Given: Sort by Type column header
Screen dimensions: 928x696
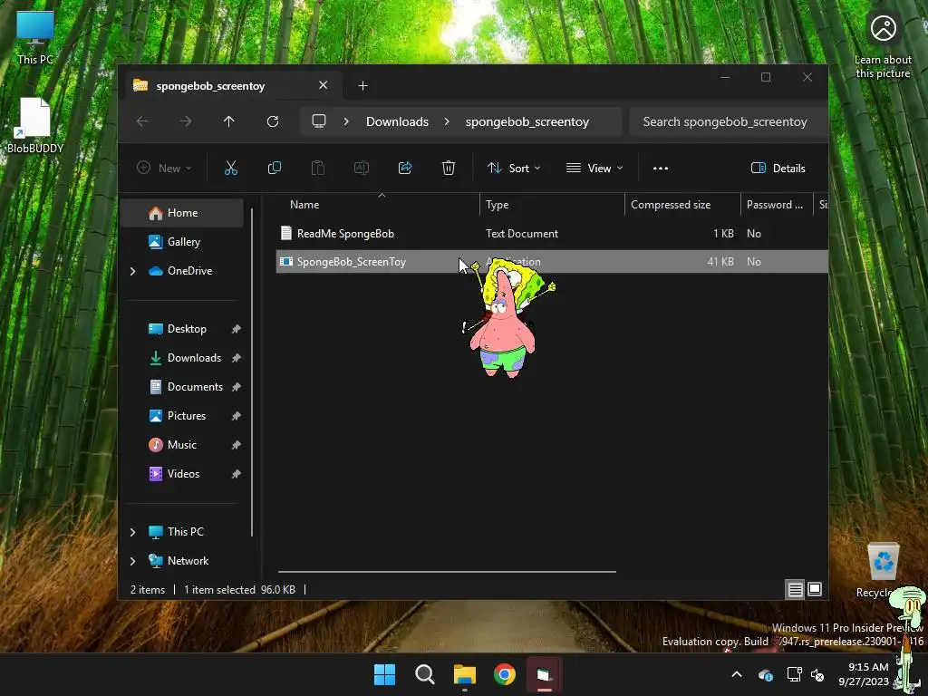Looking at the screenshot, I should point(552,205).
